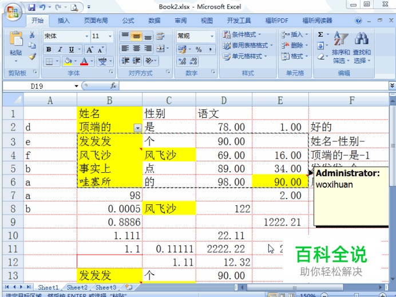Screen dimensions: 396x297
Task: Click the insert function fx button
Action: pos(113,86)
